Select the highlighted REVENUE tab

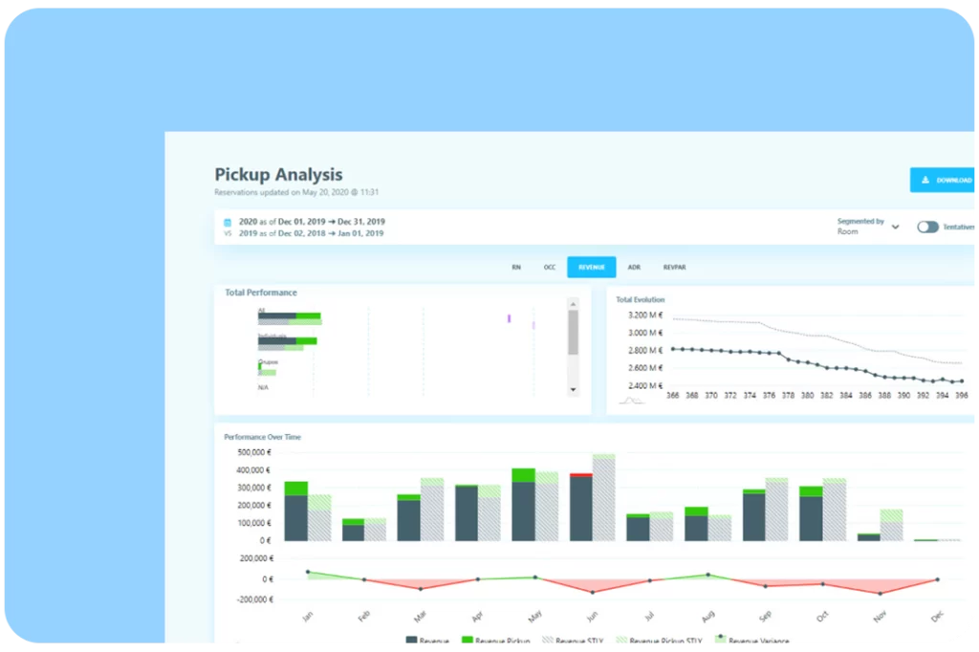tap(591, 268)
